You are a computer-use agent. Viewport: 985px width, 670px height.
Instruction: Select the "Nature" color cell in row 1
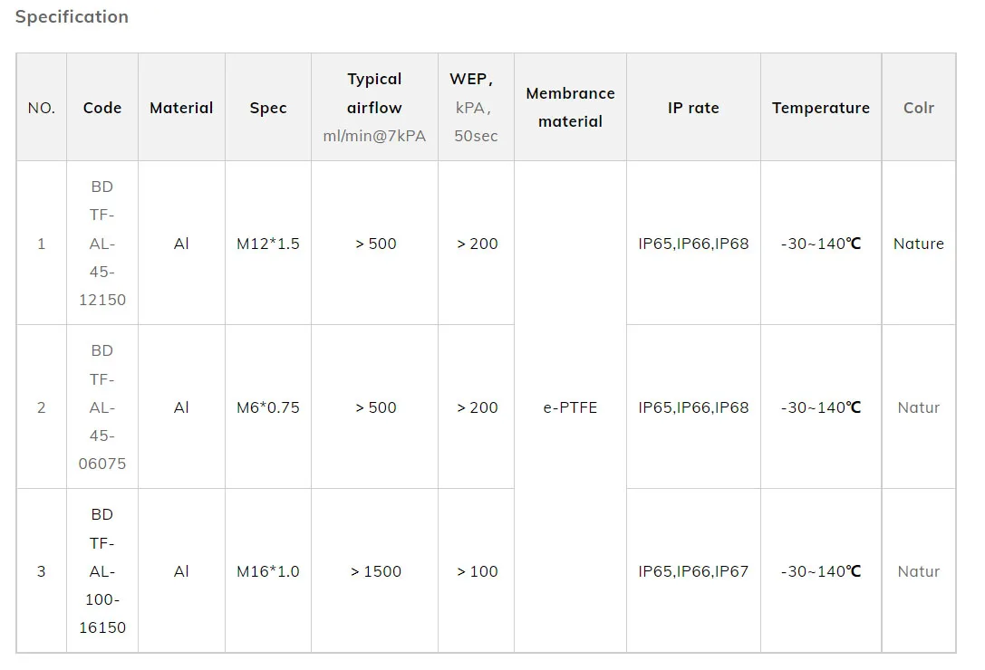coord(919,244)
